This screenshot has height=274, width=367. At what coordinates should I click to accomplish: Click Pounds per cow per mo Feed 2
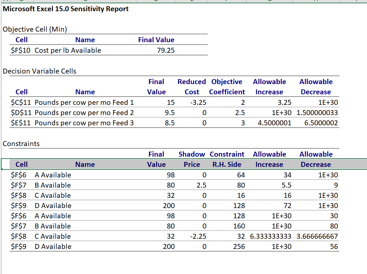[x=84, y=113]
